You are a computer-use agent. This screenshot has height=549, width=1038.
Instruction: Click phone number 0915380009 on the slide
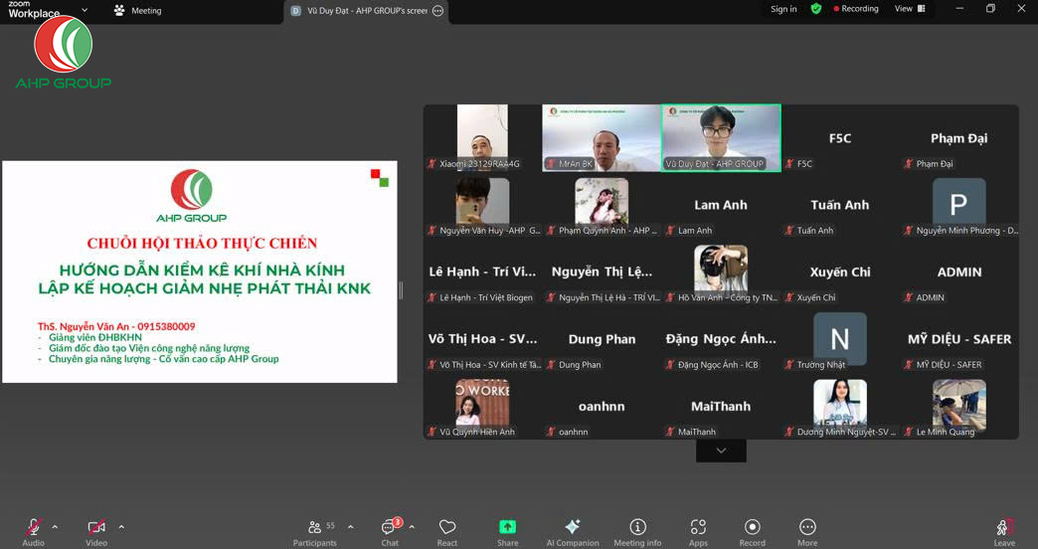pos(166,326)
